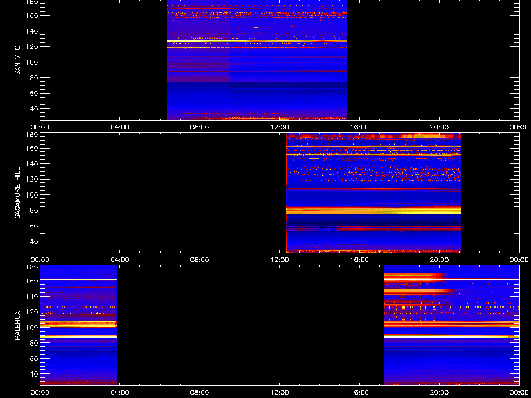Image resolution: width=531 pixels, height=398 pixels.
Task: Click 08:00 time label under San Vito plot
Action: 200,127
